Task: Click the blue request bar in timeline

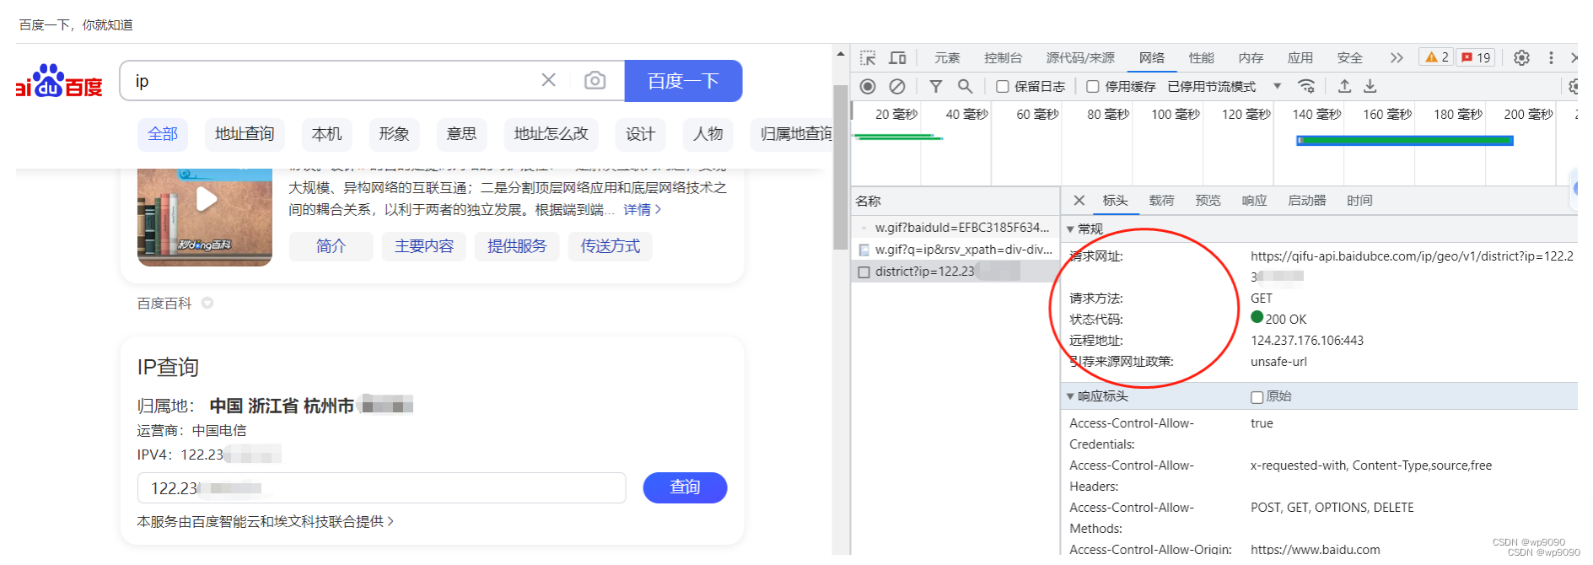Action: point(1405,141)
